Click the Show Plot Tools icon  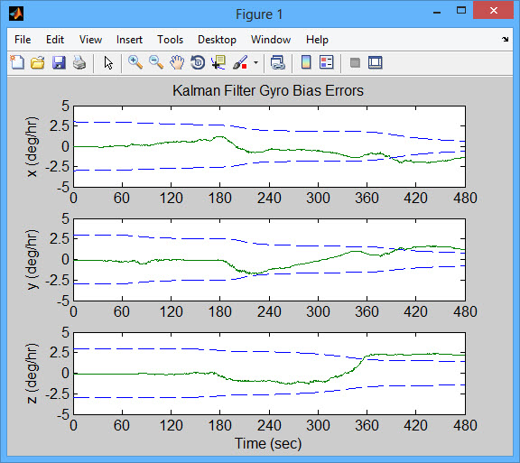(376, 62)
